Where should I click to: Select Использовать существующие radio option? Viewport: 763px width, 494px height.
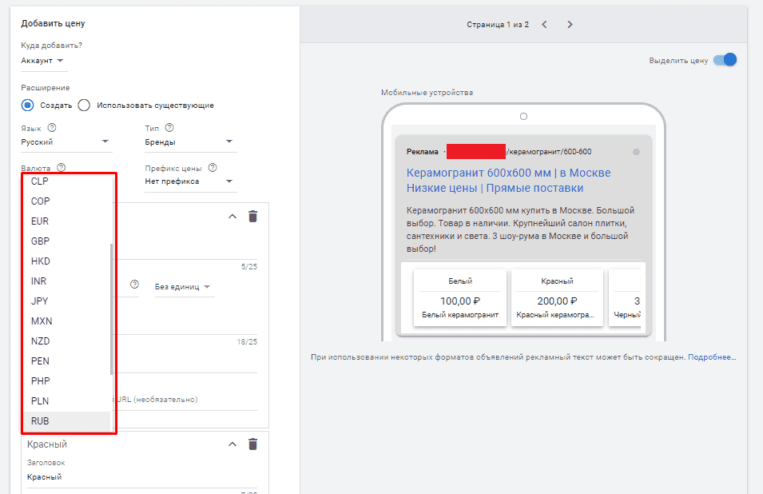coord(84,106)
